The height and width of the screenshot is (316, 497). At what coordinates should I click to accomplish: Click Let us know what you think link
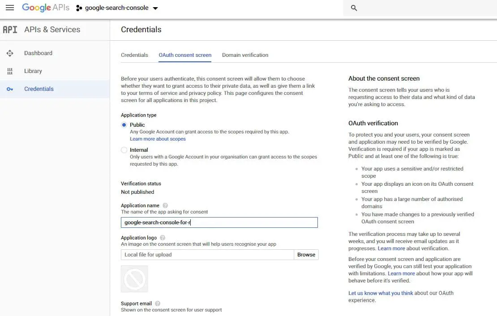tap(381, 293)
